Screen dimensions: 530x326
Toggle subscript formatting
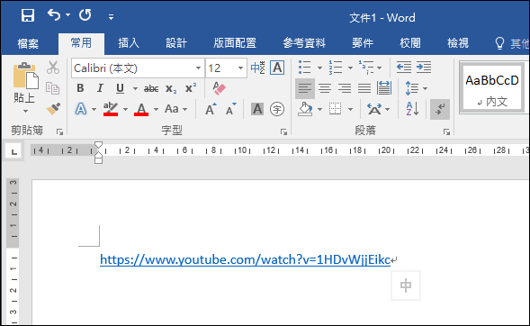171,88
